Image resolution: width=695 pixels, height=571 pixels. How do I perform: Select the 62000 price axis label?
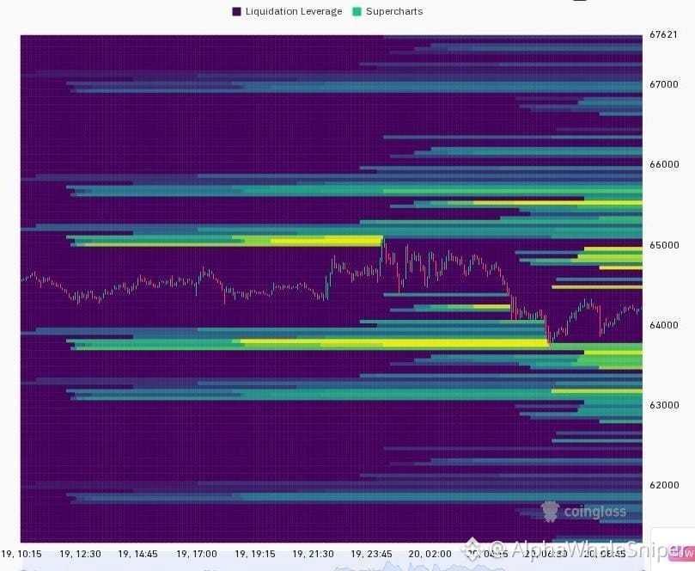point(664,485)
